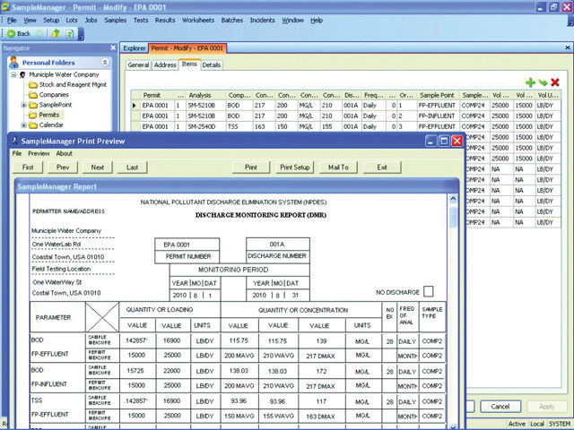Collapse the Municiple Water Company node

(x=13, y=74)
